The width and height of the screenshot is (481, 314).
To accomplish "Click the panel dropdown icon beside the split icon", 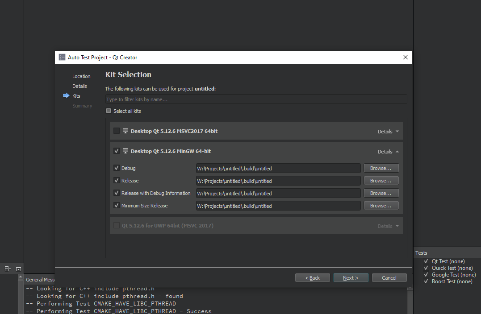I will [x=18, y=269].
